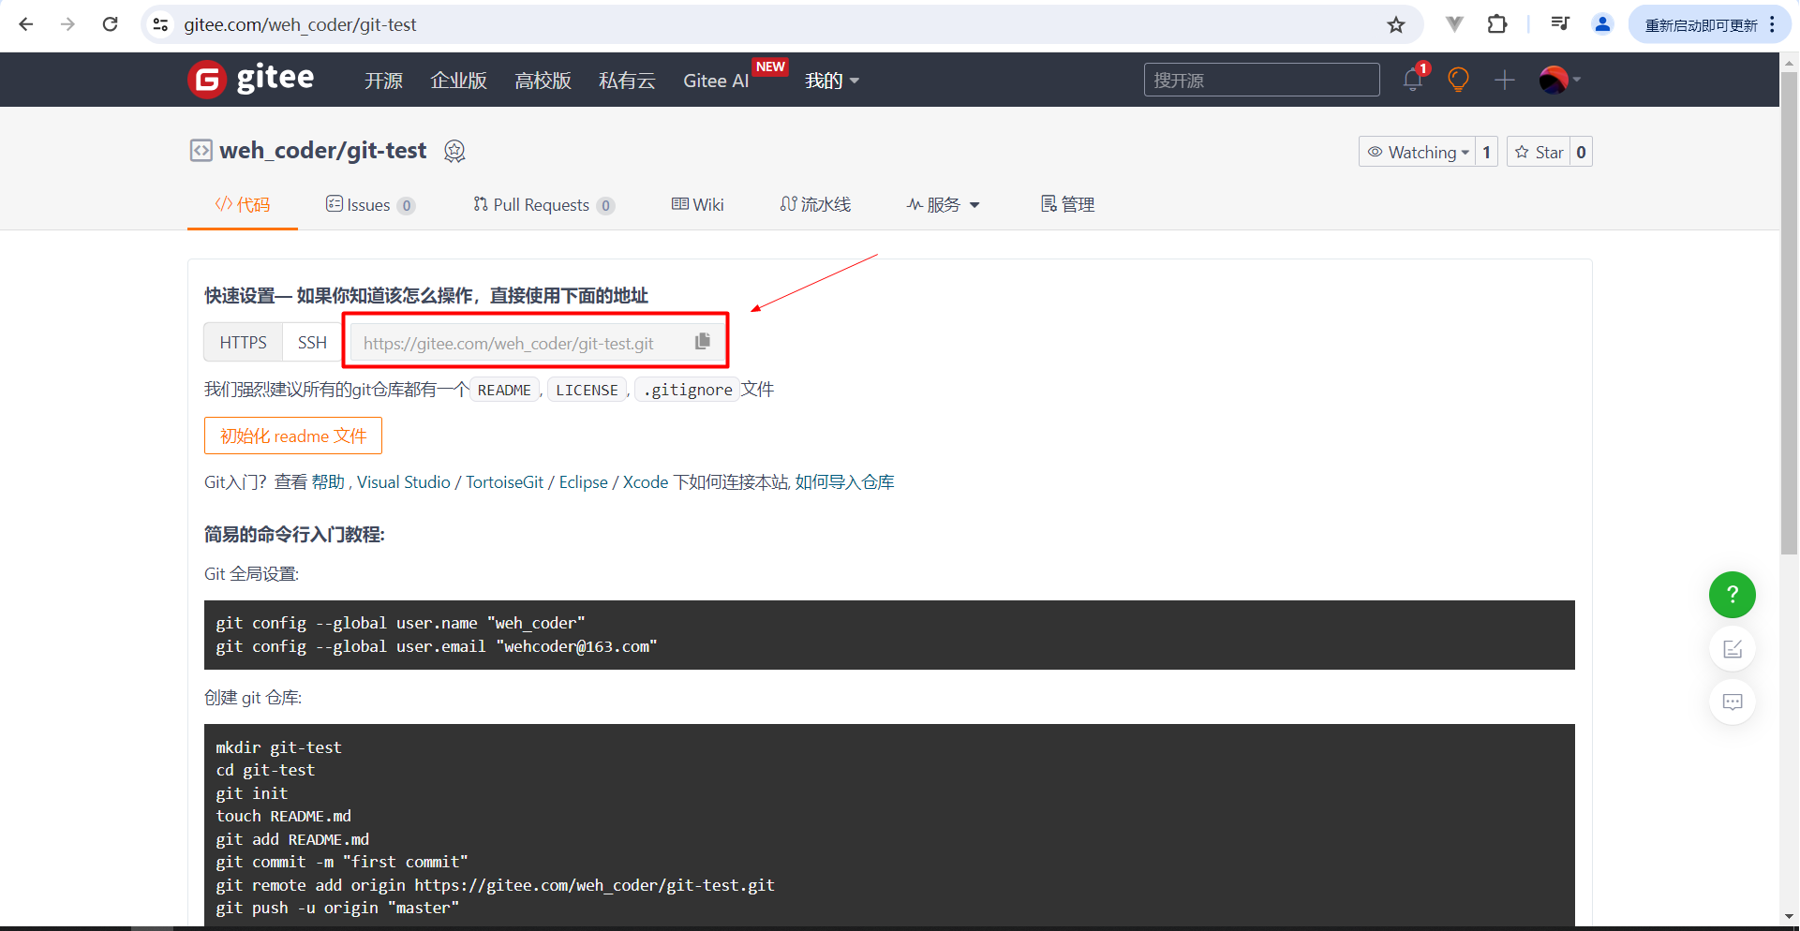Open green help question mark button
The width and height of the screenshot is (1800, 931).
1732,595
